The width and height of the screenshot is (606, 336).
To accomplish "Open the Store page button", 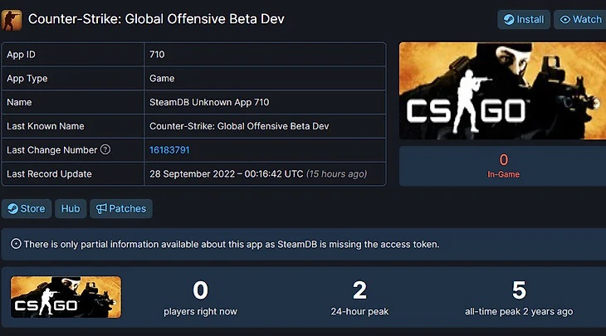I will point(26,208).
